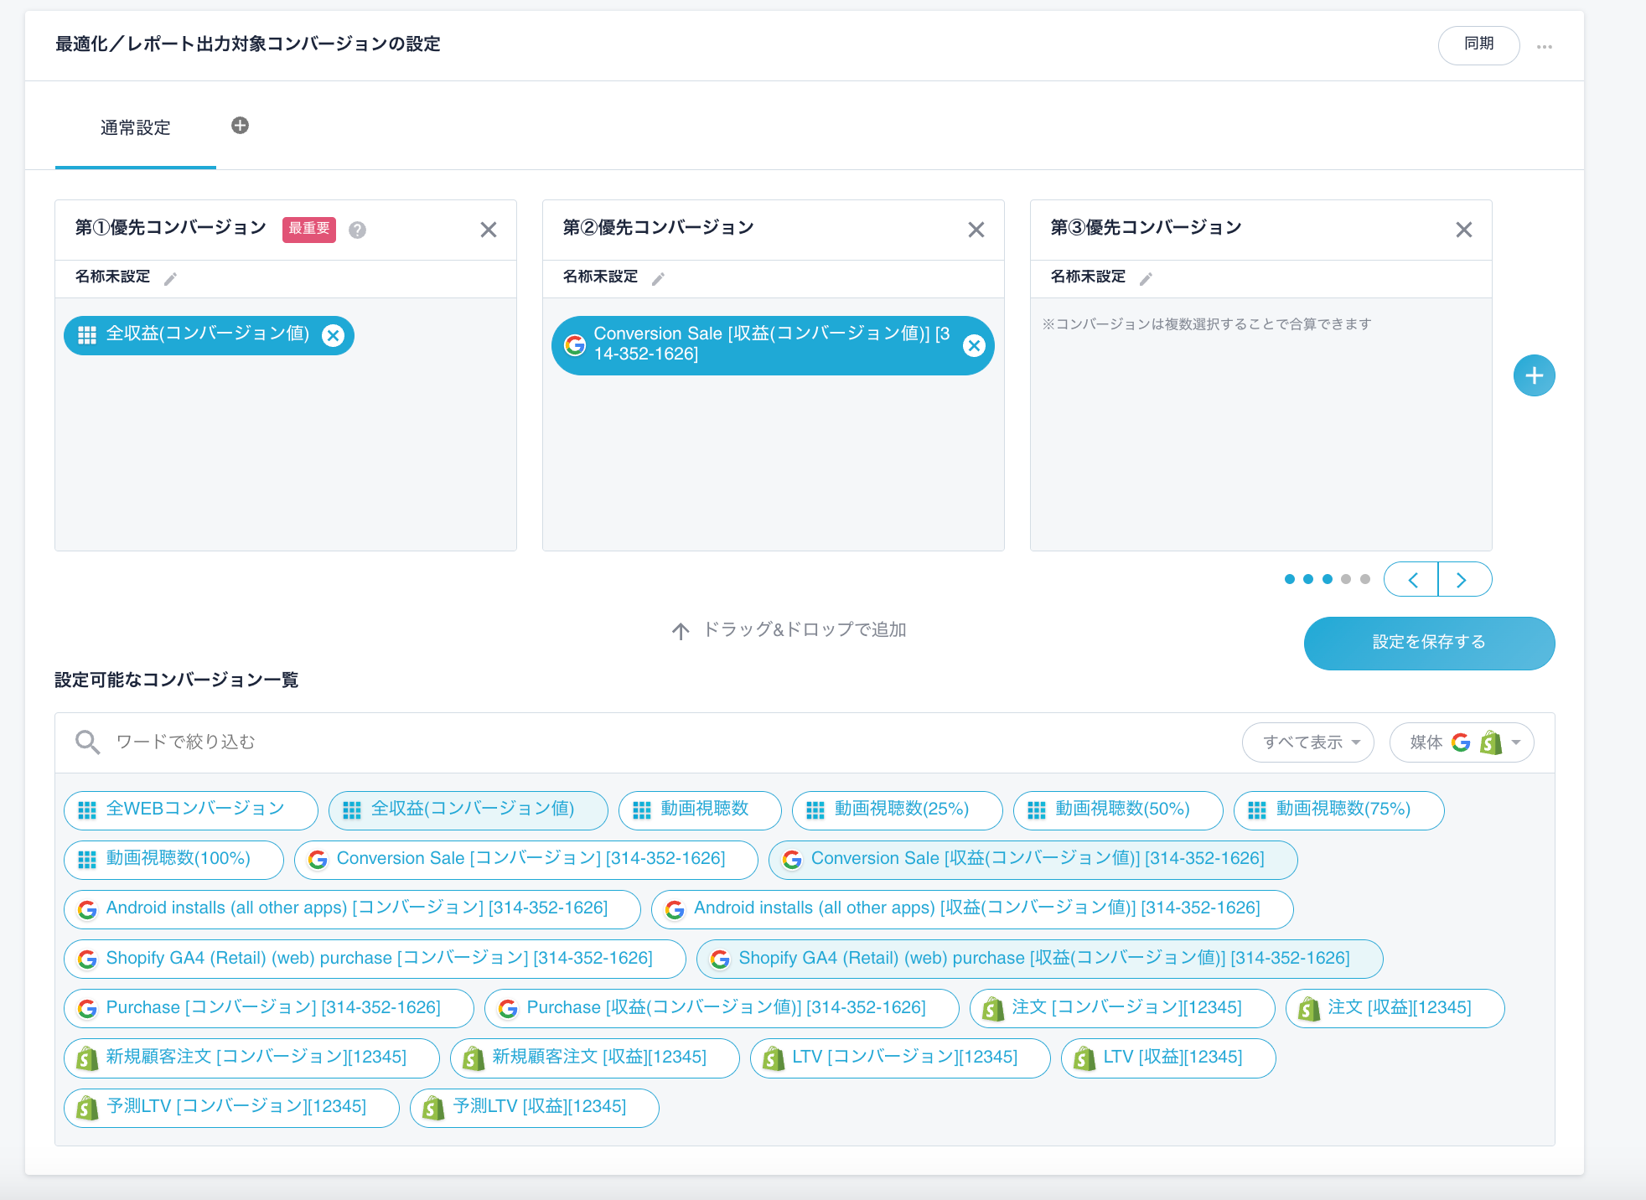Image resolution: width=1646 pixels, height=1200 pixels.
Task: Open the overflow options menu at the top right
Action: [x=1545, y=46]
